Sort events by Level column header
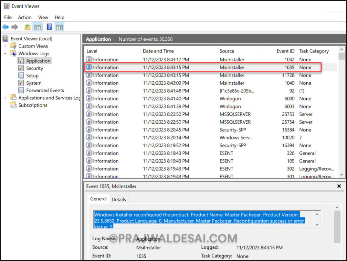 point(113,51)
